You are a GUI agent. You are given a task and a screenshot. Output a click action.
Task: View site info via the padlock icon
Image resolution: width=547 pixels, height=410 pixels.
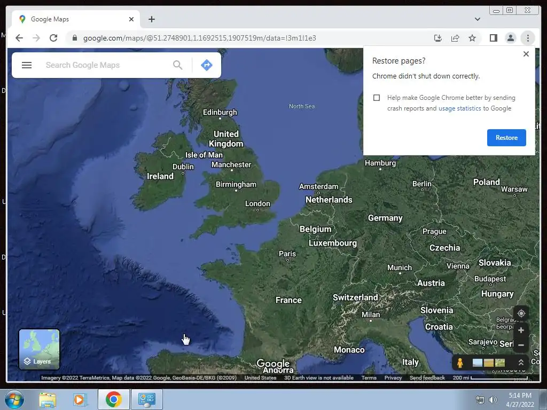click(74, 38)
